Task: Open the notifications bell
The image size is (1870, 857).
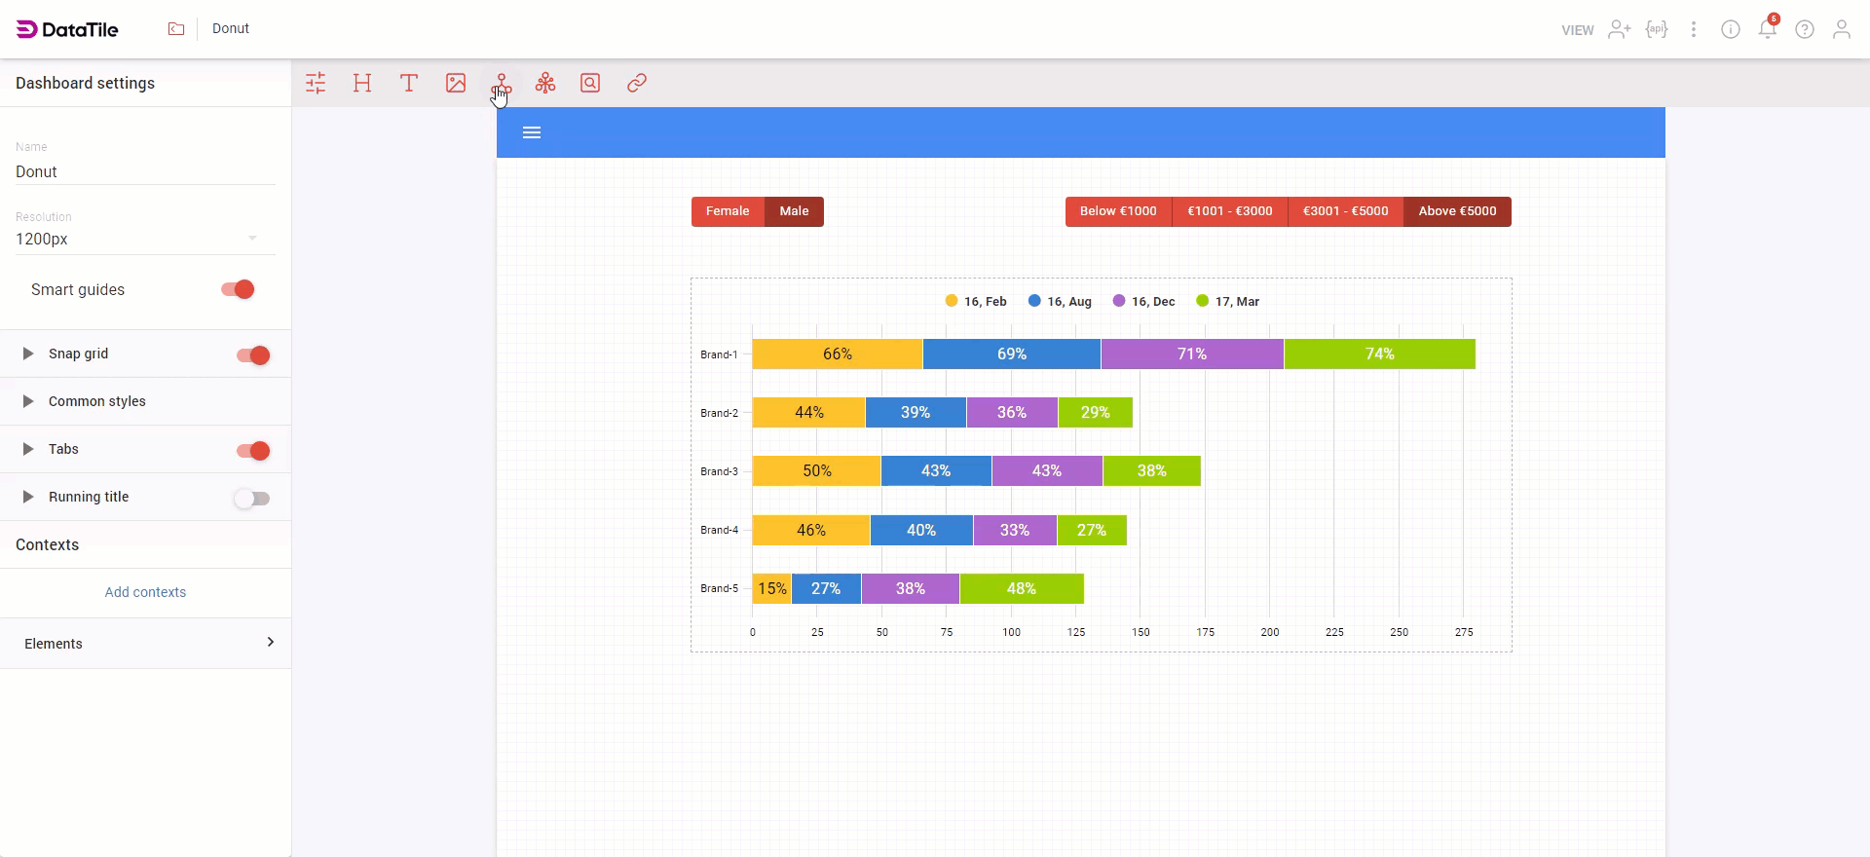Action: [x=1767, y=29]
